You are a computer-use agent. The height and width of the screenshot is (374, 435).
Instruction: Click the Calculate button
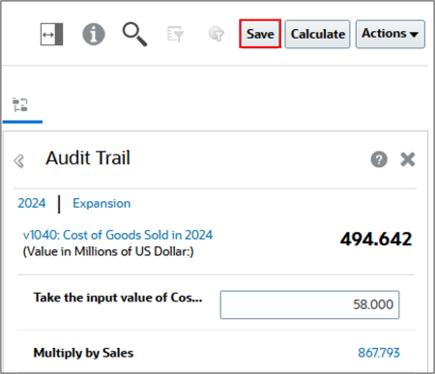[x=317, y=34]
